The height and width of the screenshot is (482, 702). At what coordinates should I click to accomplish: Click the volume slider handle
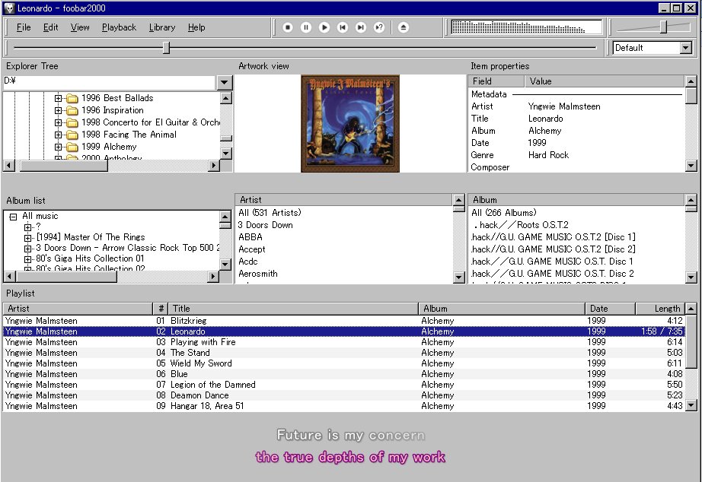(664, 27)
